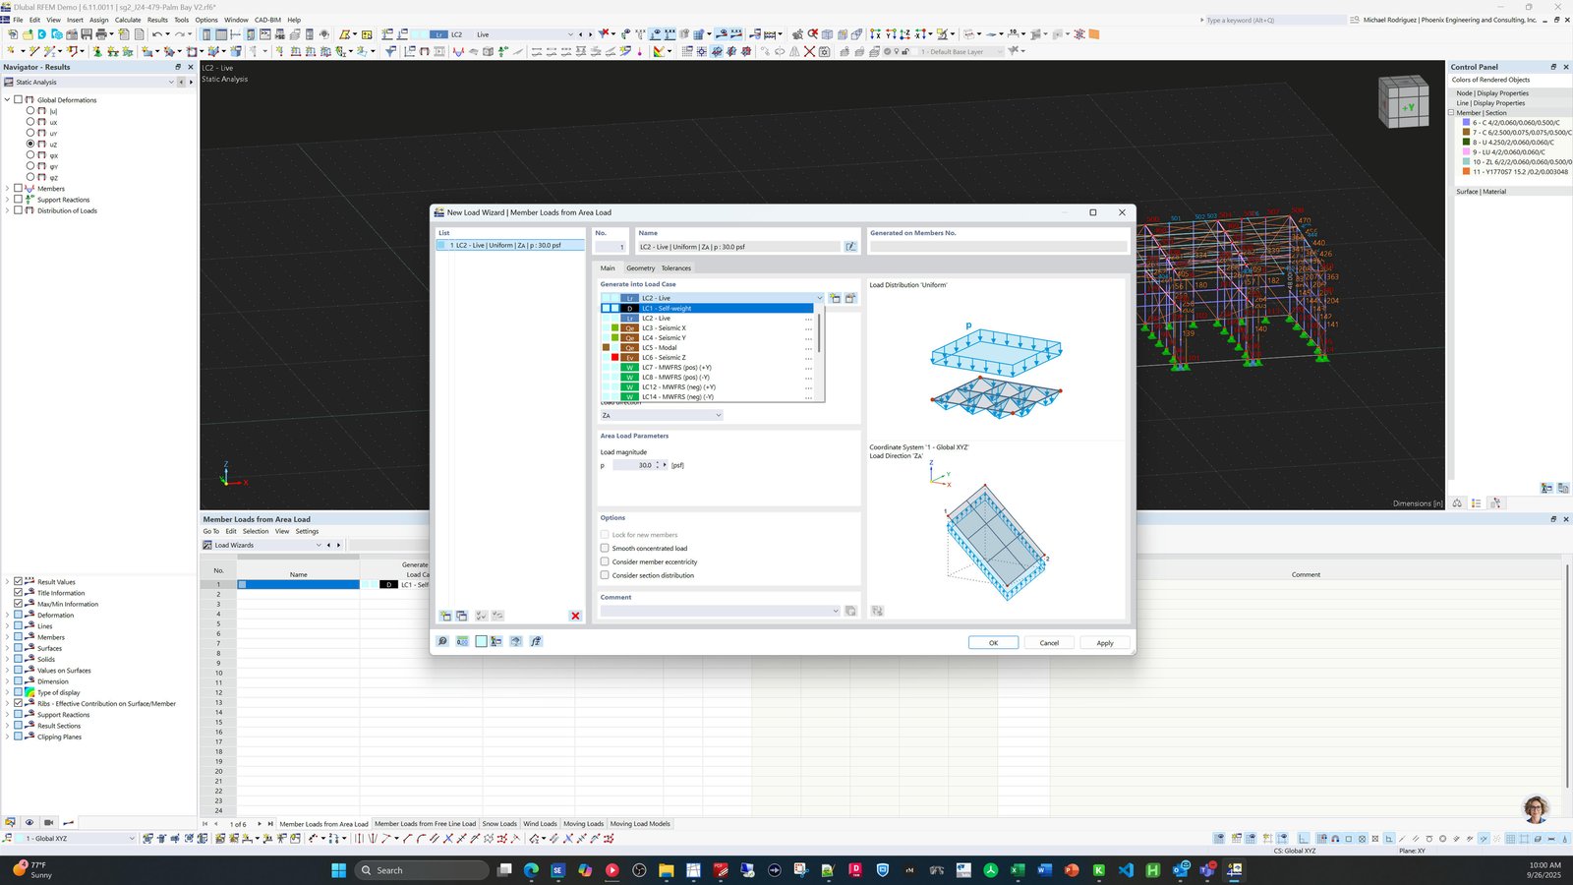Image resolution: width=1573 pixels, height=885 pixels.
Task: Click red delete icon below wizard list
Action: (575, 616)
